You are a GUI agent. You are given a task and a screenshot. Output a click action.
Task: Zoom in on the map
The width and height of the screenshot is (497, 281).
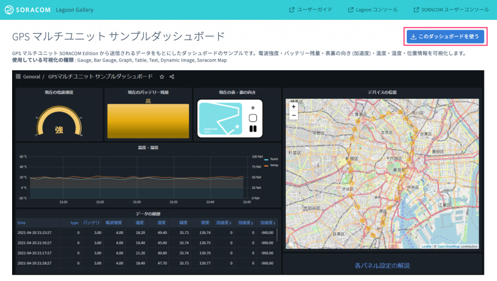coord(293,107)
